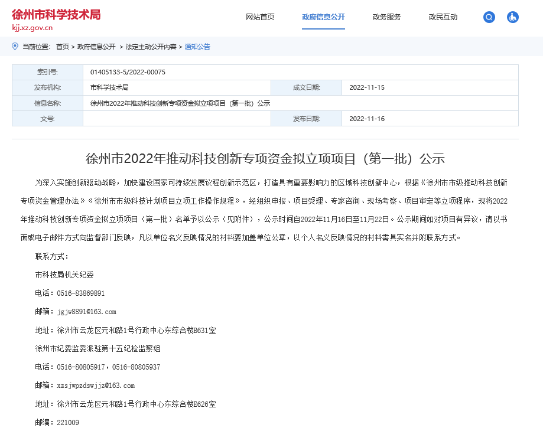Click 政府信息公开 in the breadcrumb

pyautogui.click(x=96, y=47)
